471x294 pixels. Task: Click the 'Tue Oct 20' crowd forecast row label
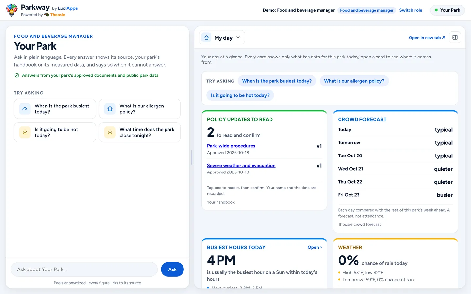point(350,156)
